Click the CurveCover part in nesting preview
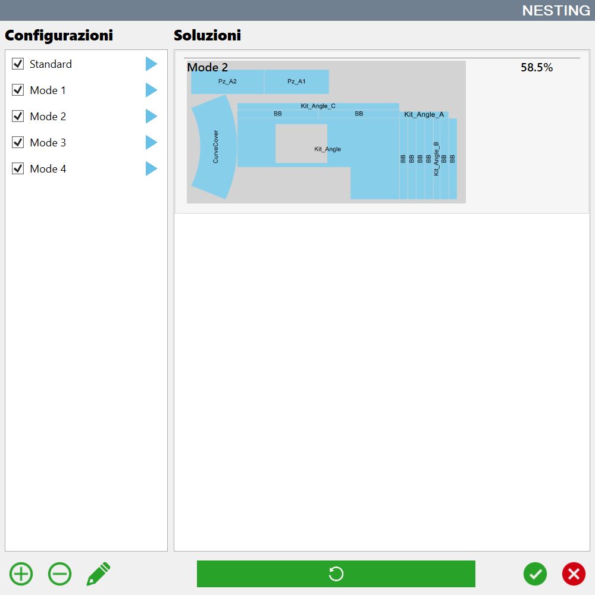 [214, 147]
